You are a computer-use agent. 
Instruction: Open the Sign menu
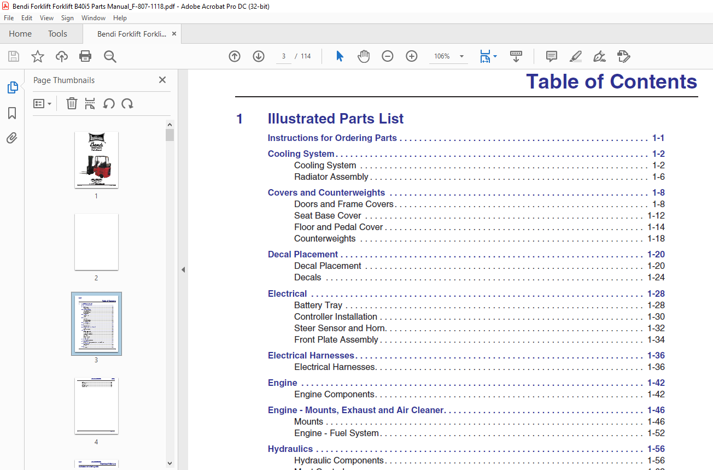pos(67,18)
